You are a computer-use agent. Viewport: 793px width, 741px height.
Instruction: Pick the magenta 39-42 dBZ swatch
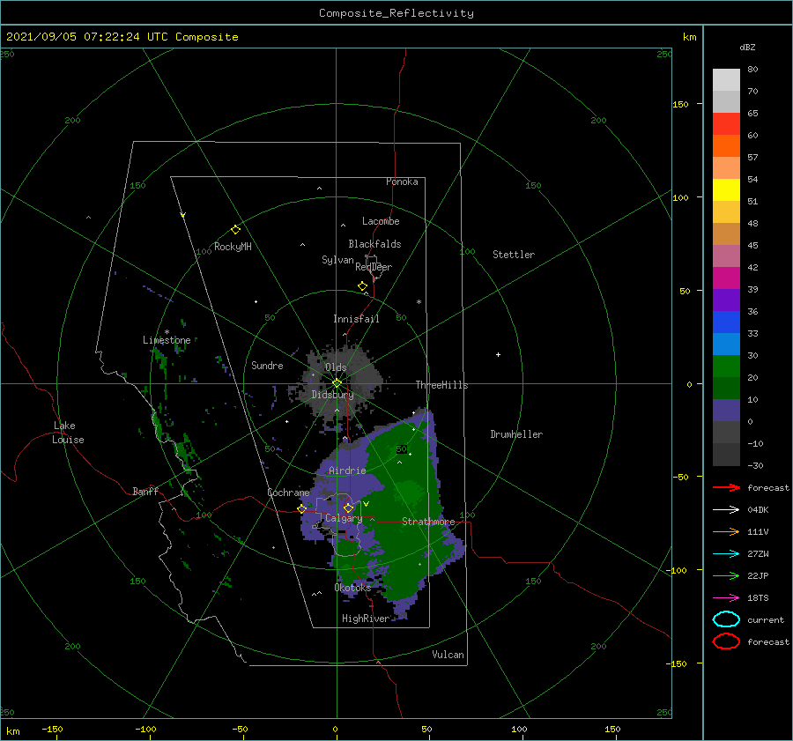[726, 278]
